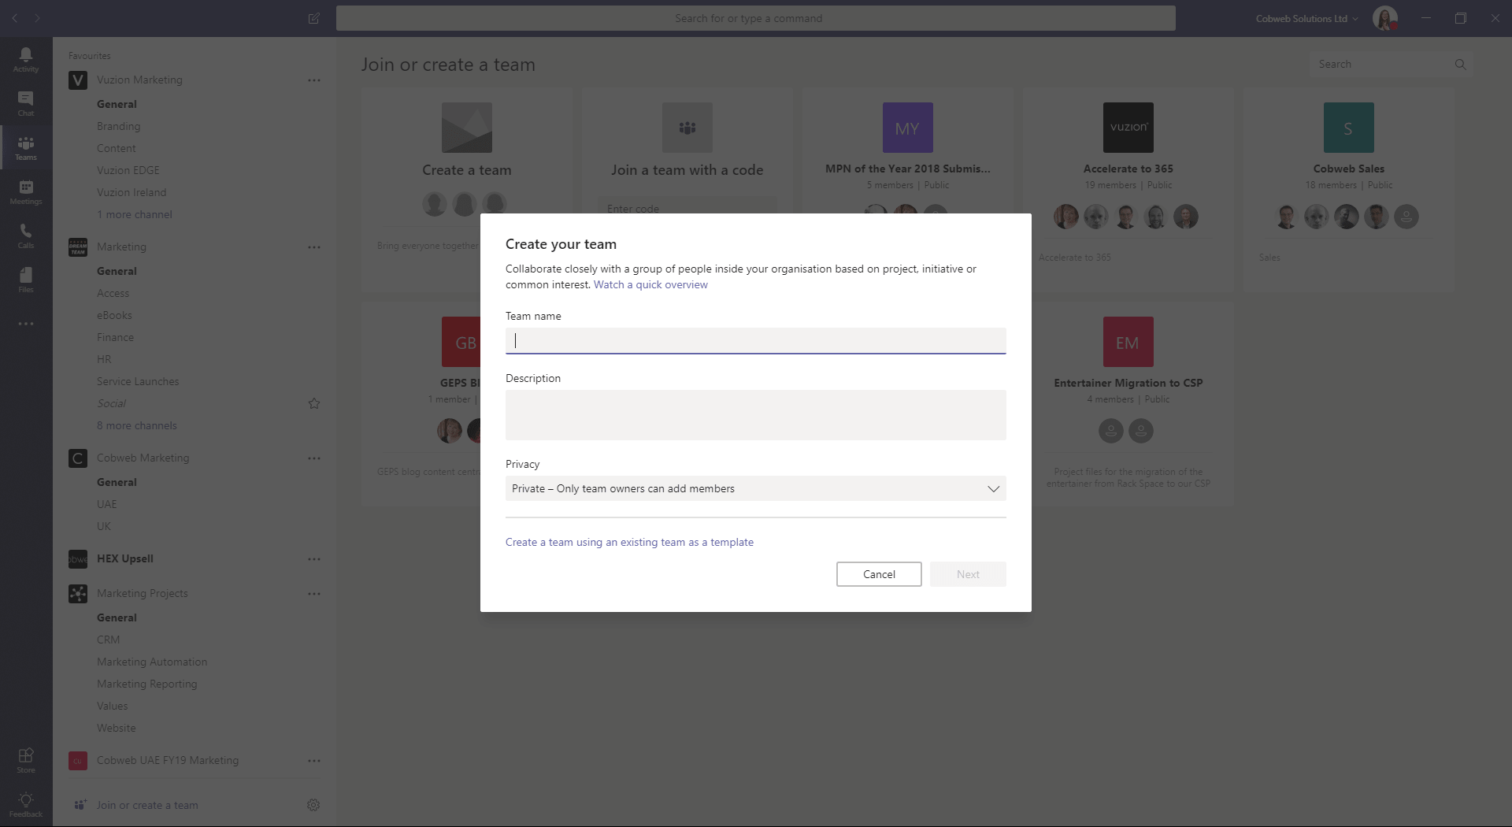Unfavourite the Social channel star

313,403
